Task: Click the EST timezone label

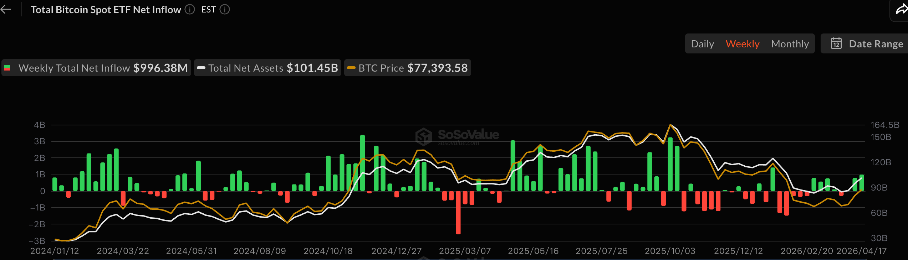Action: click(208, 10)
